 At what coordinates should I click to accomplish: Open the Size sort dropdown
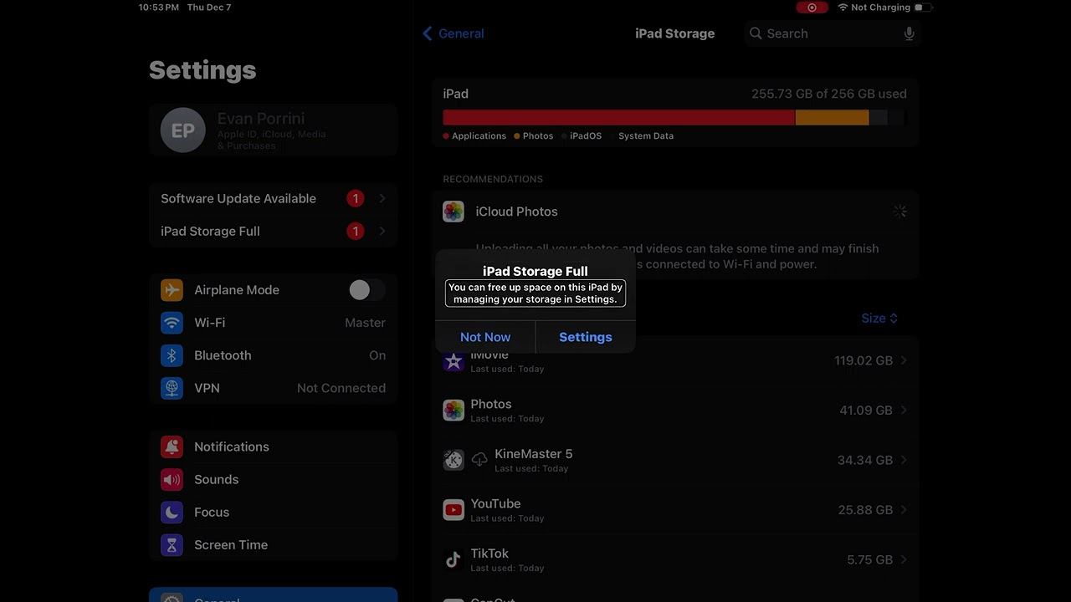(x=879, y=319)
